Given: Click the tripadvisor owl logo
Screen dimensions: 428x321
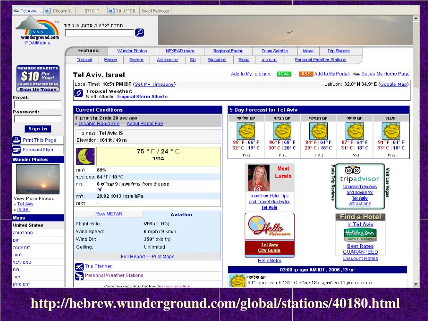Looking at the screenshot, I should [x=353, y=170].
